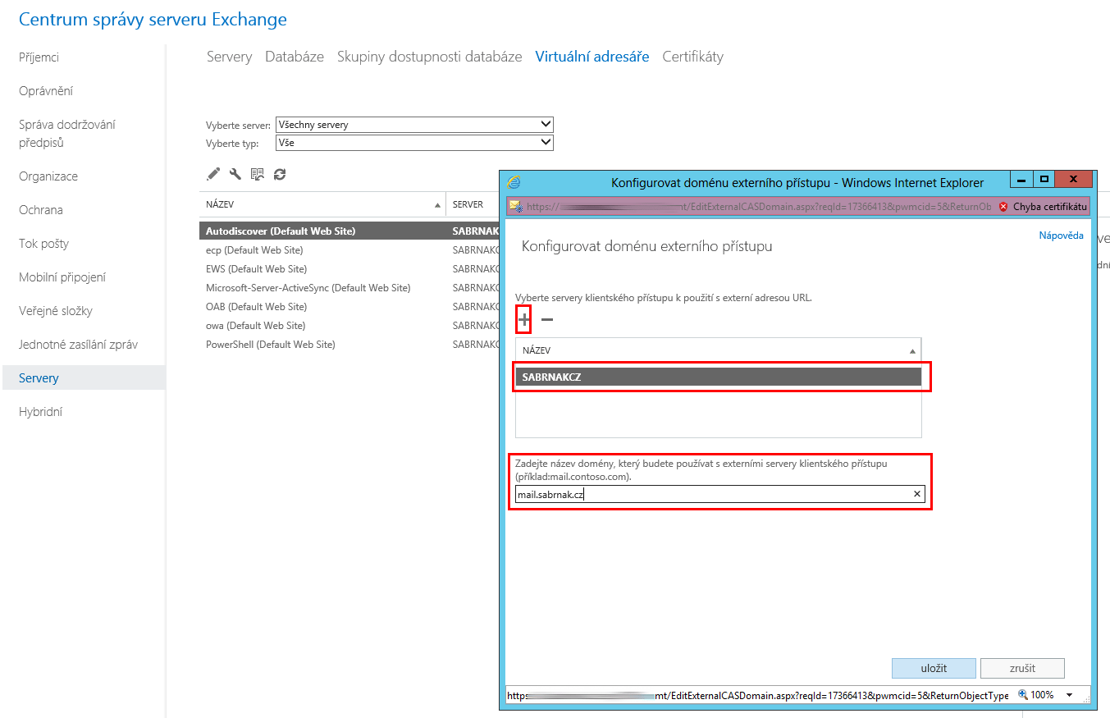This screenshot has height=718, width=1110.
Task: Switch to the Databáze tab
Action: (x=294, y=57)
